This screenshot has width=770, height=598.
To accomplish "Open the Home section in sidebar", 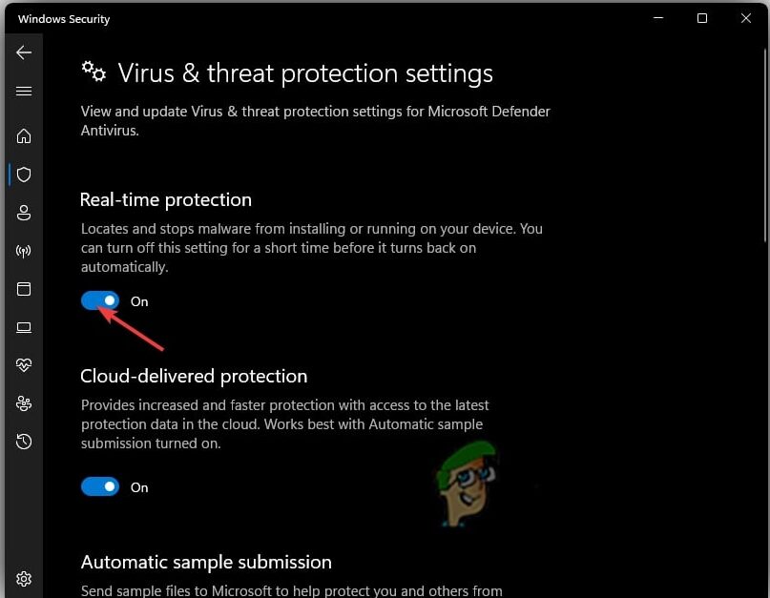I will click(x=24, y=136).
